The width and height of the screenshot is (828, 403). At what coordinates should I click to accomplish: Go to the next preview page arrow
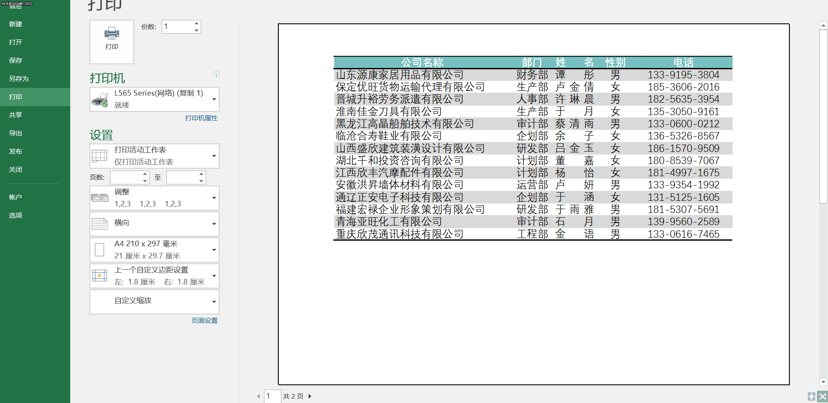[310, 396]
